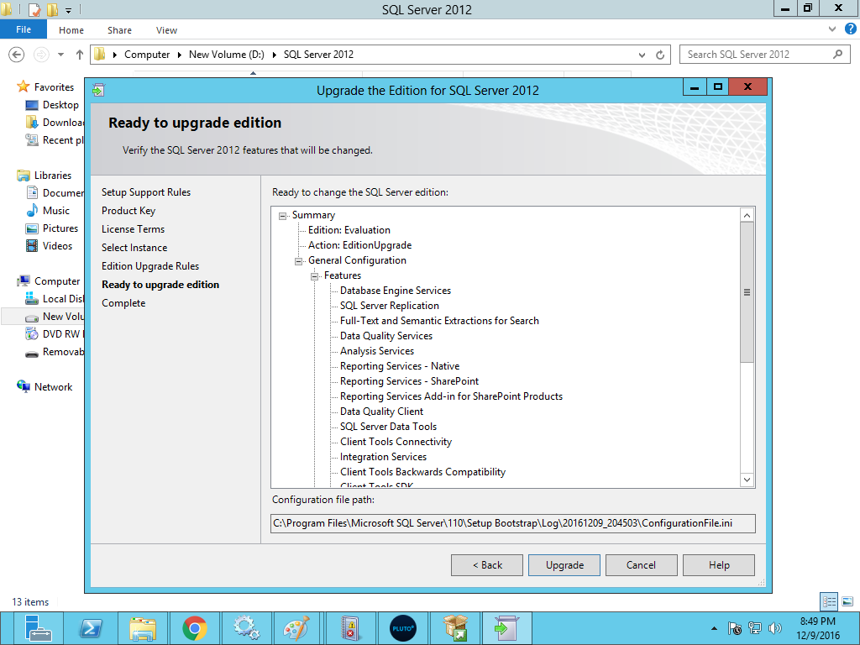The width and height of the screenshot is (860, 645).
Task: Launch PowerShell from taskbar
Action: pos(91,628)
